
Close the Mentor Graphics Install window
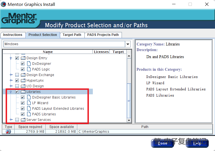(x=207, y=4)
